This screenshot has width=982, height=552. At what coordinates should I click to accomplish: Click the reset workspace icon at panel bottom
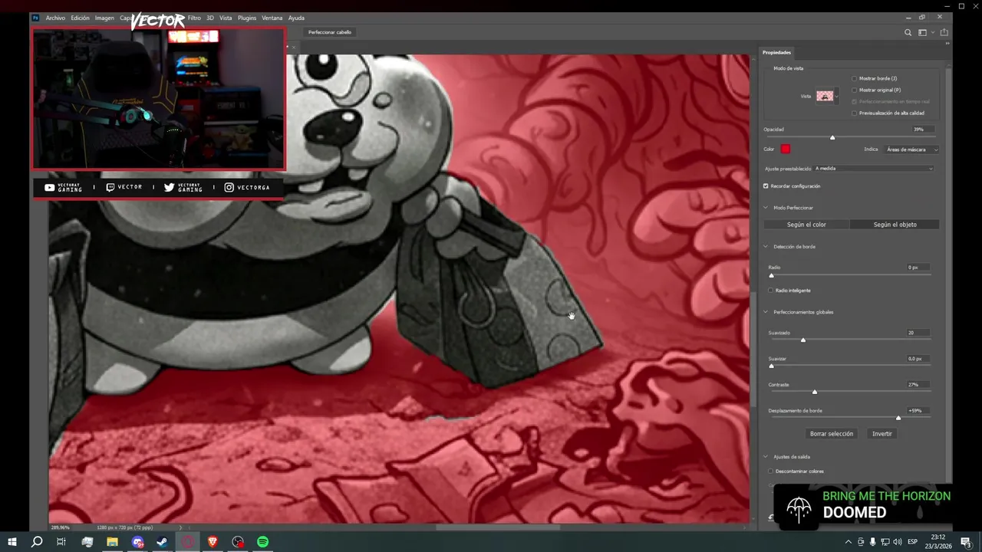(x=770, y=517)
